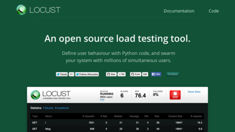This screenshot has width=235, height=132.
Task: Select the Name column header
Action: pyautogui.click(x=48, y=116)
